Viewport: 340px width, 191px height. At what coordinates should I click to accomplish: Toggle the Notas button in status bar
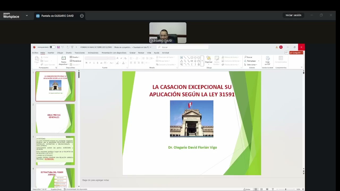[247, 189]
